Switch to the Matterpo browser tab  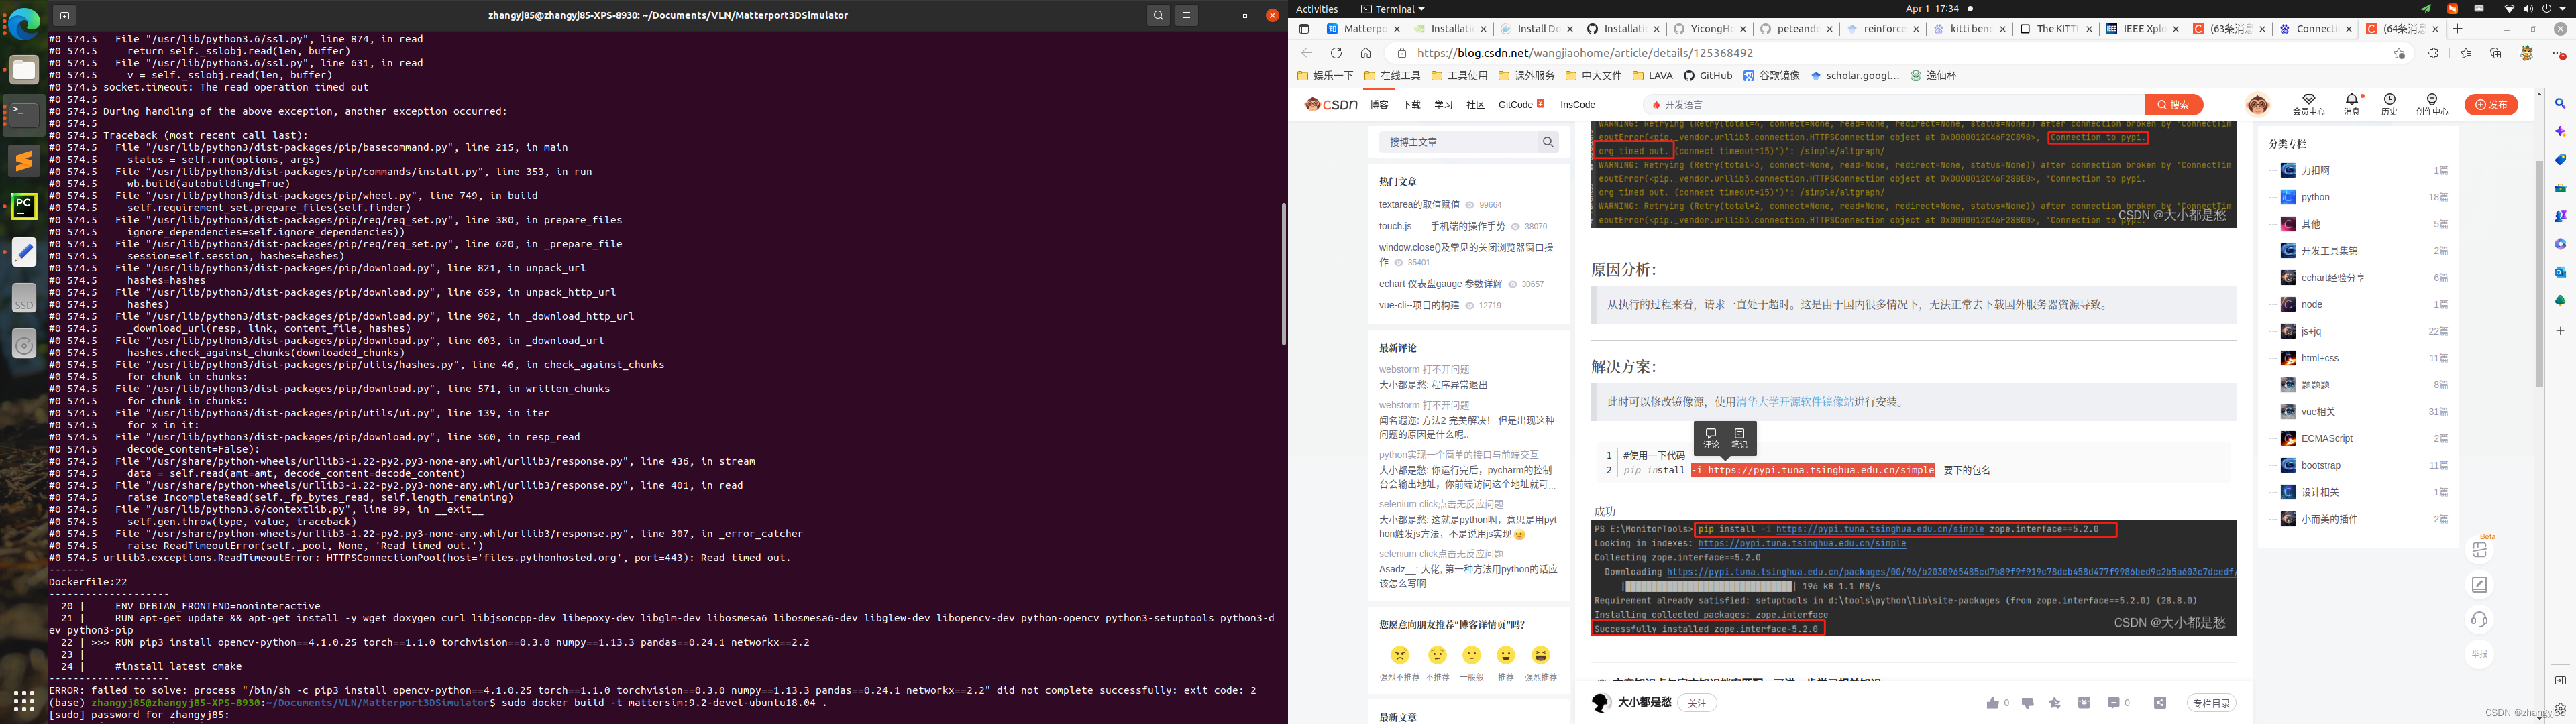(1363, 29)
